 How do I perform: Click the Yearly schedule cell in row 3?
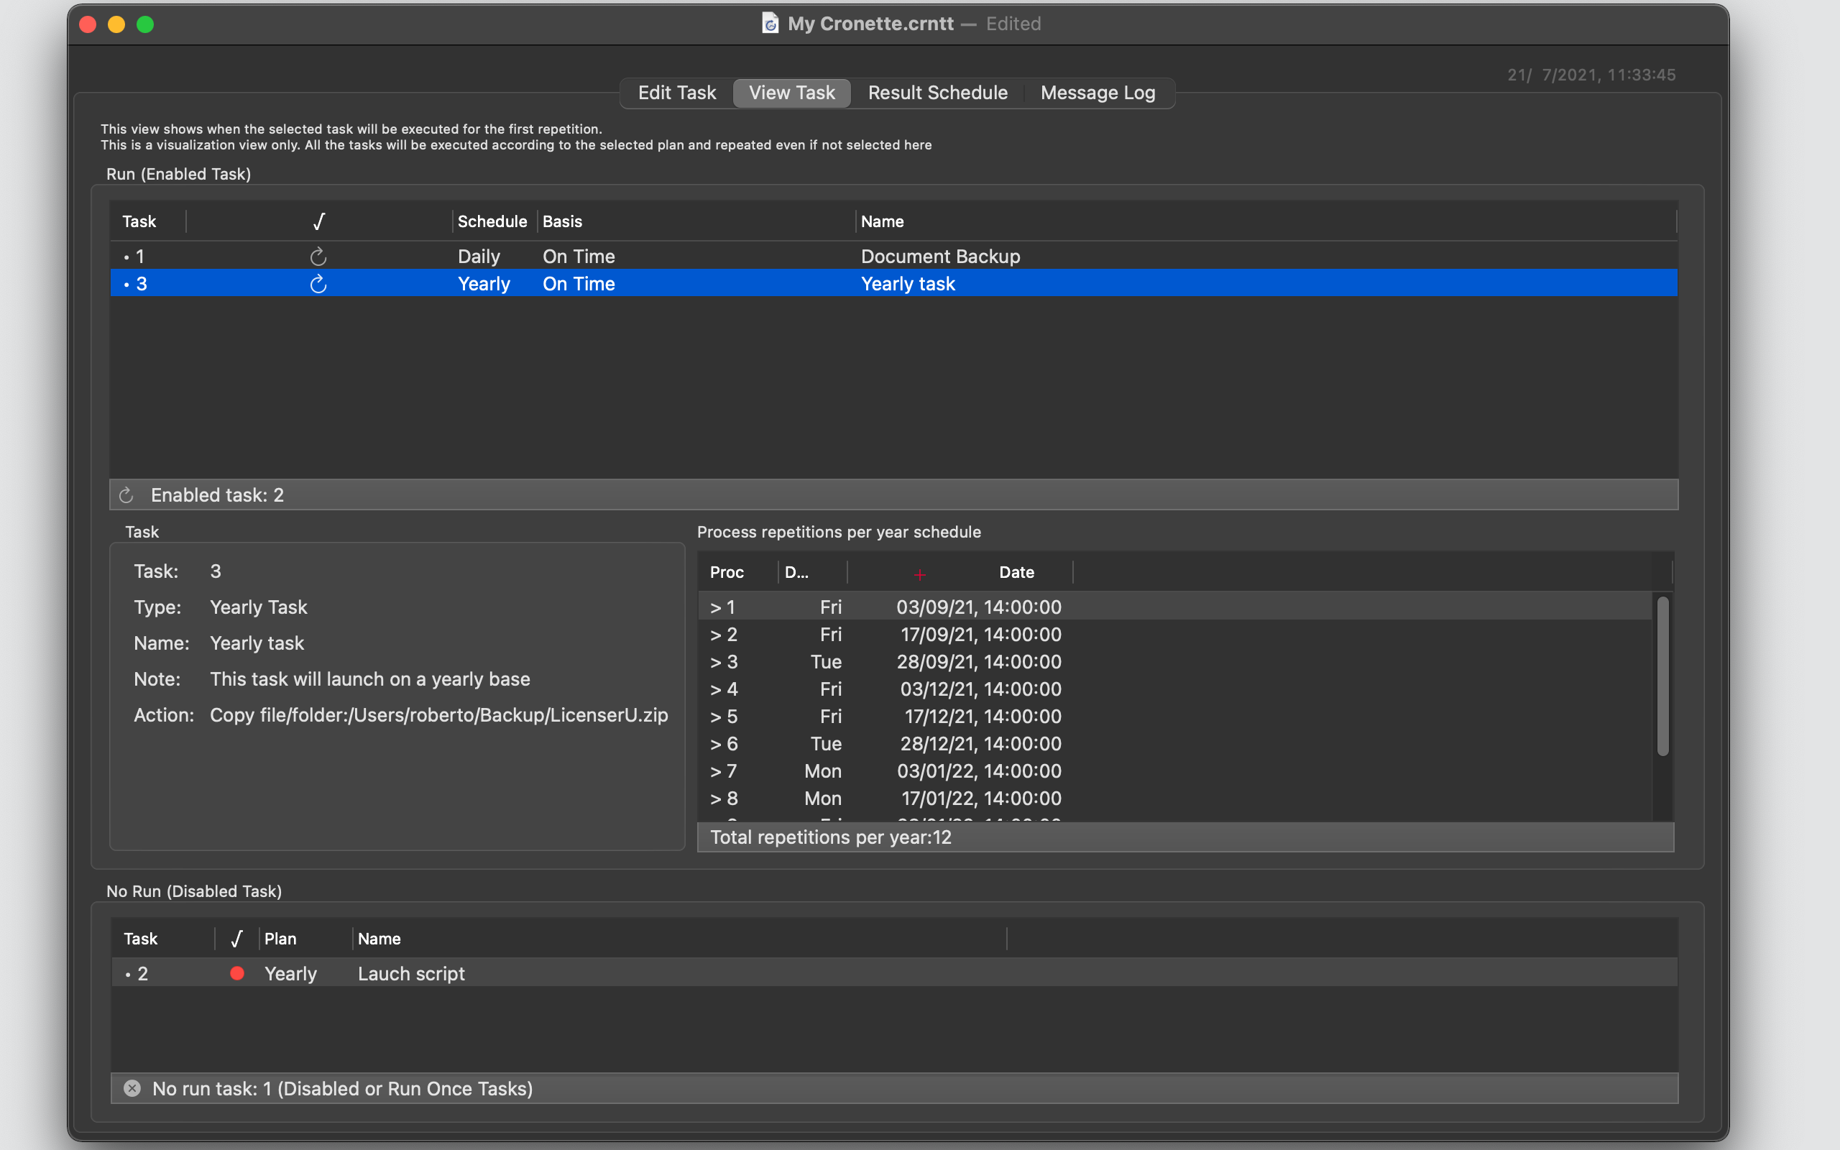tap(484, 284)
